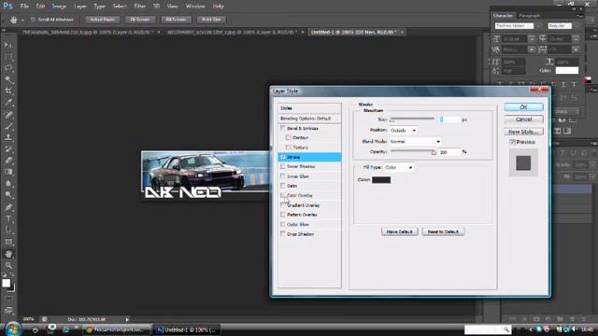Open font size dropdown in Character panel
Screen dimensions: 598x336
point(532,39)
